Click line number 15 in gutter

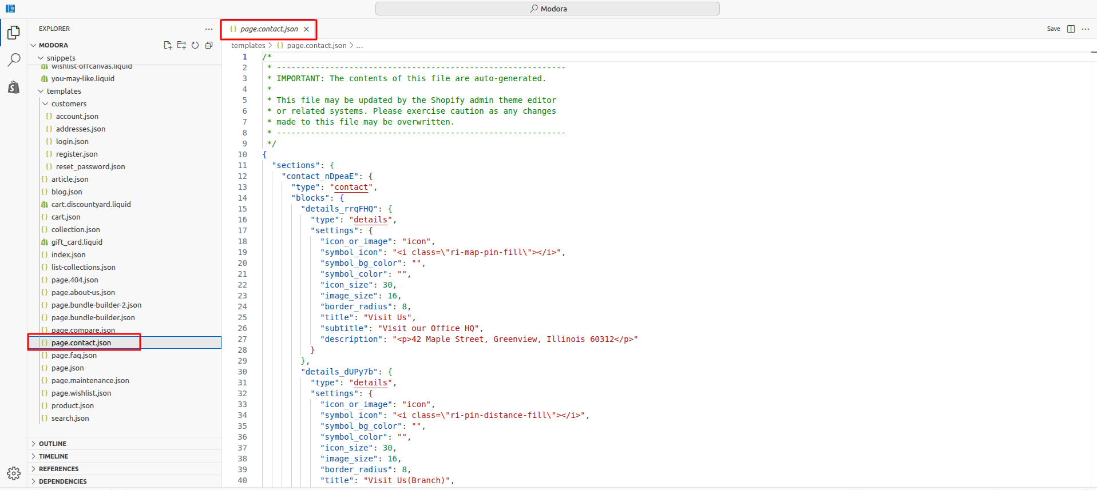click(x=243, y=209)
